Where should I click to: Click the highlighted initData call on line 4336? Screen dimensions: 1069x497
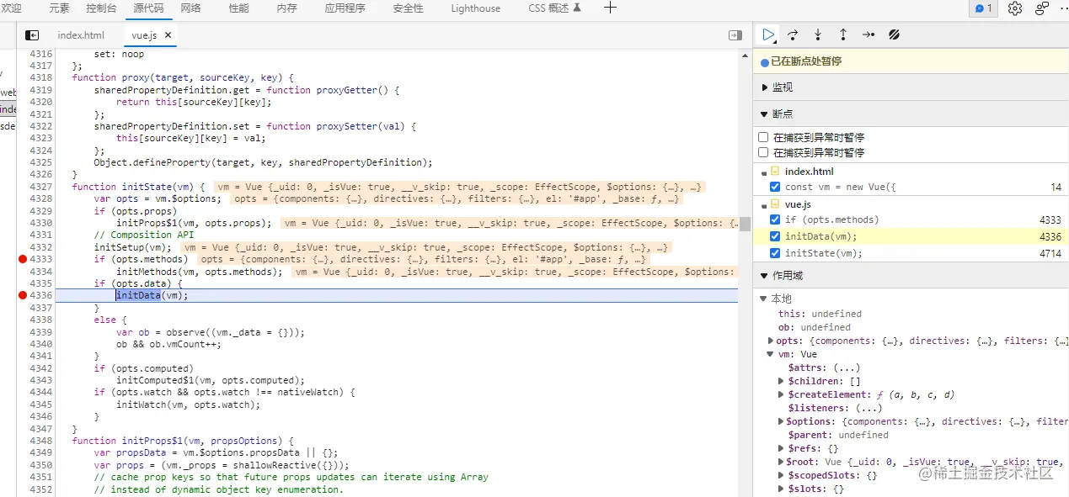[137, 295]
